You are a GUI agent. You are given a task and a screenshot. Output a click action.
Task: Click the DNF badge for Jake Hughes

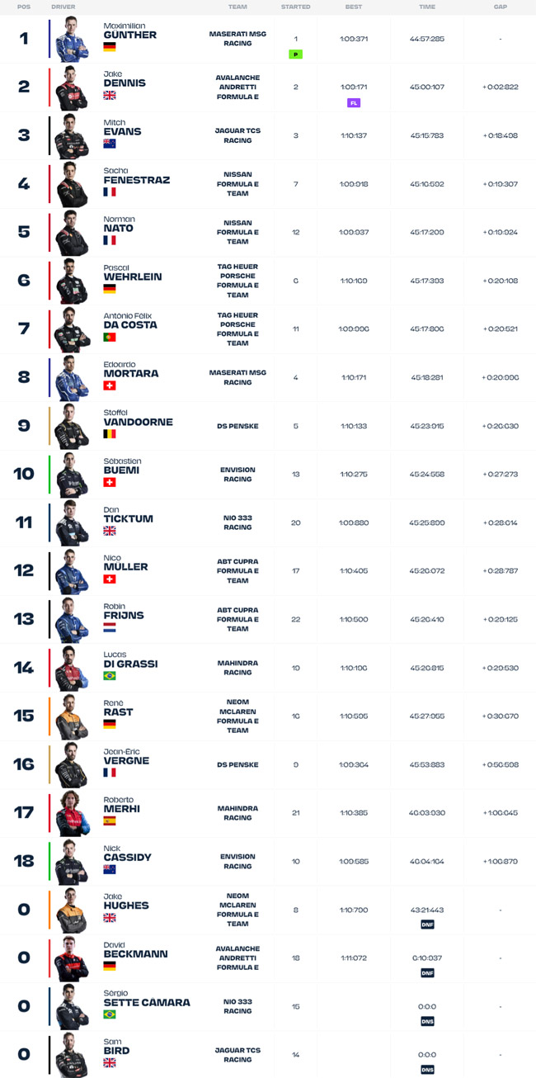[427, 924]
